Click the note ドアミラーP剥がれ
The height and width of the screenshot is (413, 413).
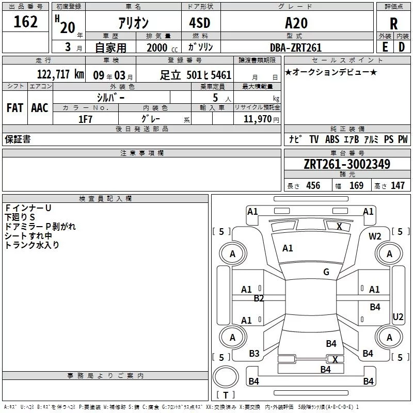pyautogui.click(x=40, y=227)
